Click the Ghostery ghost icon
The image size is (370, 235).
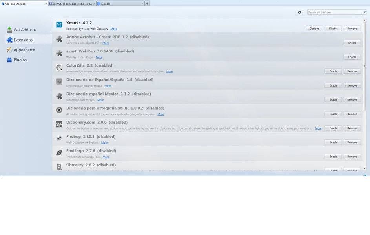pos(59,167)
